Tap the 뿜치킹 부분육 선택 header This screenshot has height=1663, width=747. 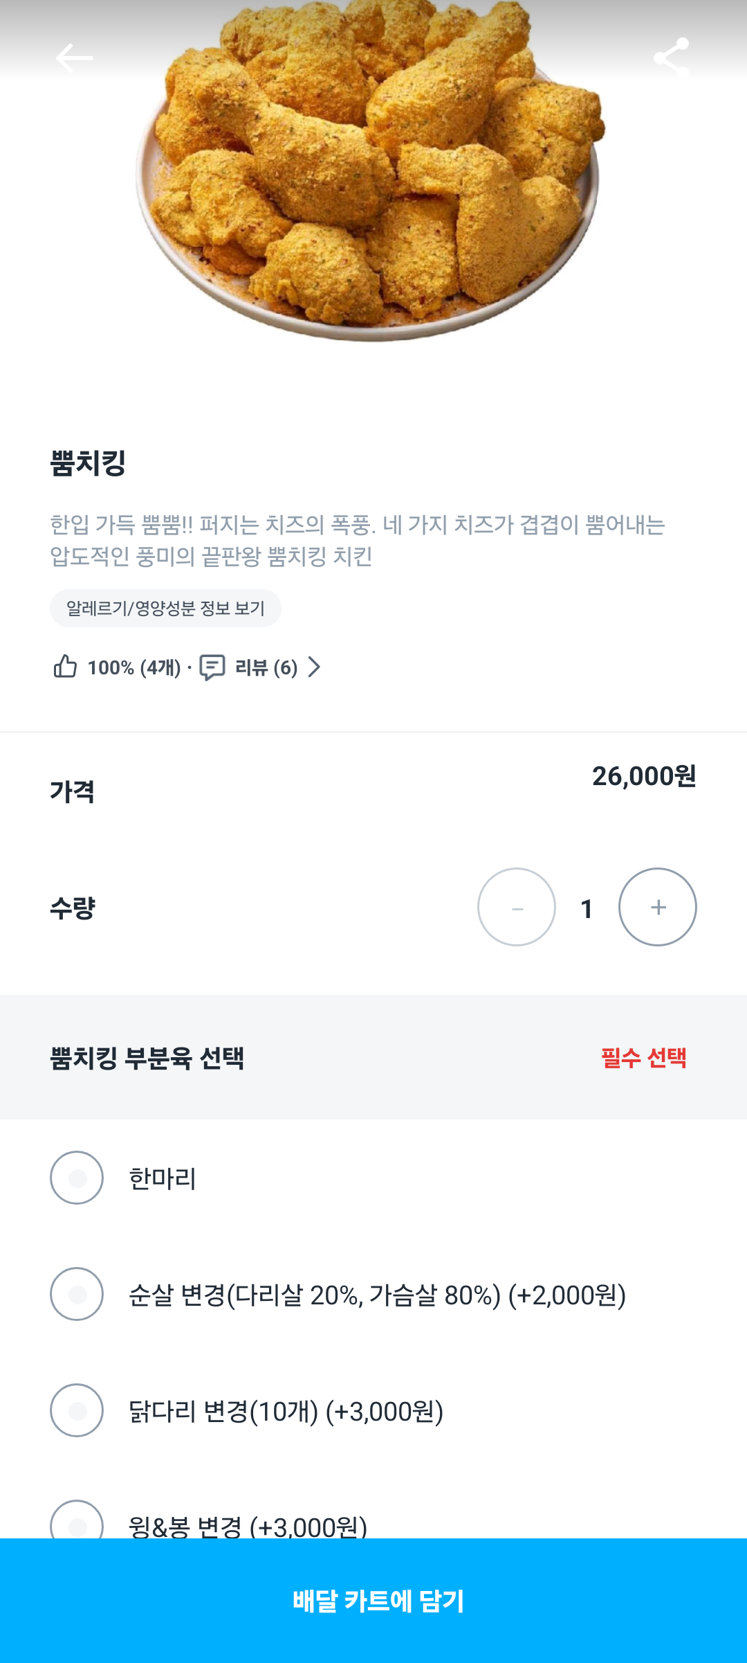pyautogui.click(x=147, y=1058)
